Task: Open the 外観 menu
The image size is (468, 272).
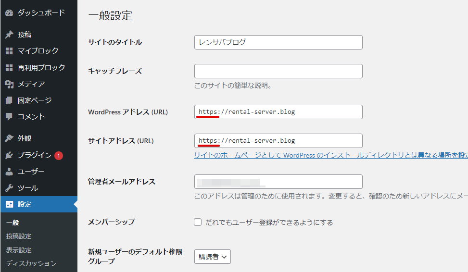Action: coord(25,138)
